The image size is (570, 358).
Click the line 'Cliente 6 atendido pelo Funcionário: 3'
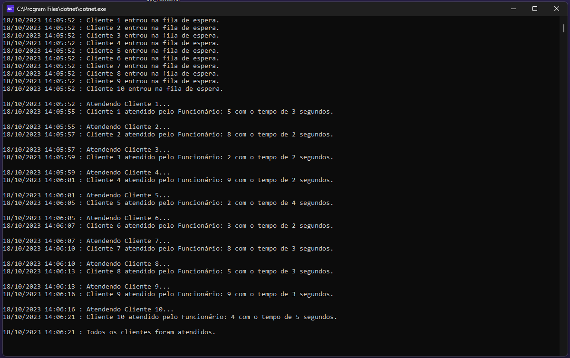pos(168,226)
